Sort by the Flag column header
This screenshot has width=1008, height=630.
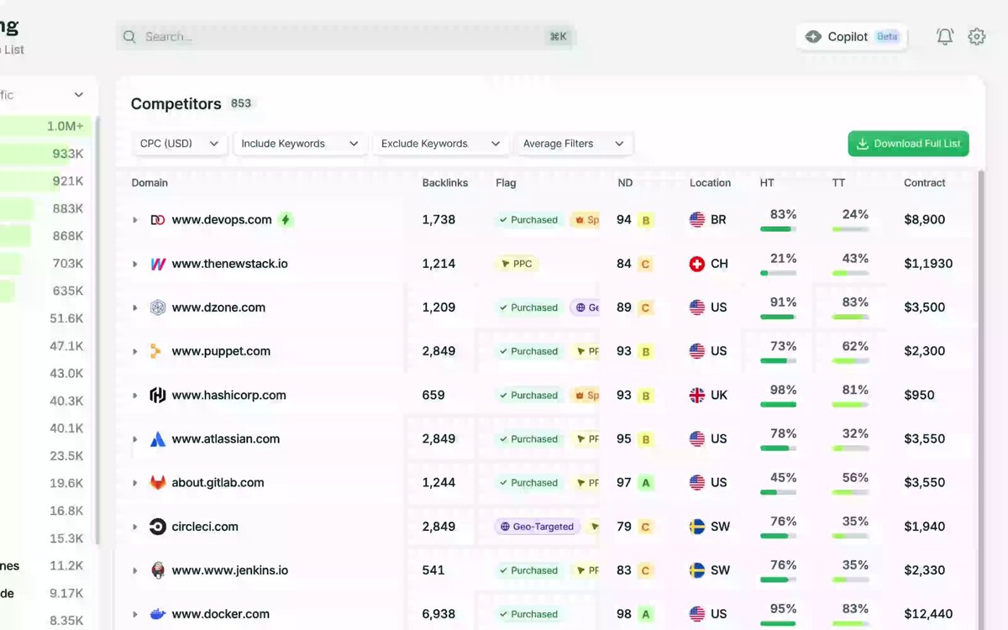point(506,182)
